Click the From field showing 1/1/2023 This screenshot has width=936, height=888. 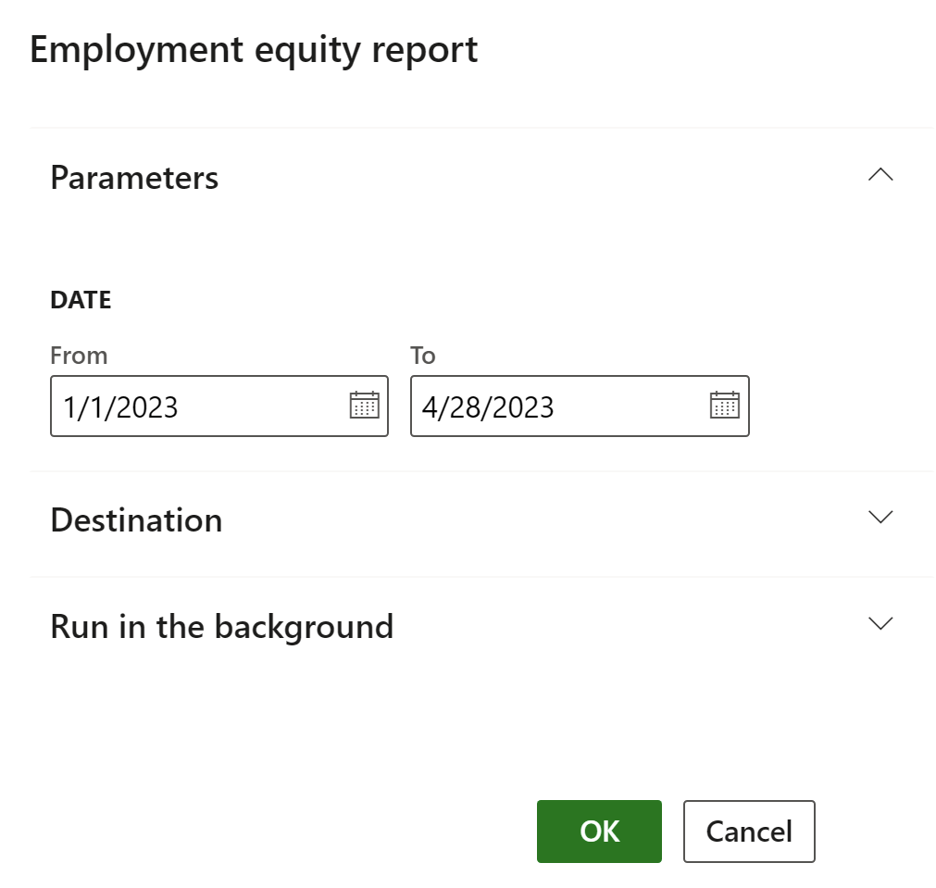[185, 406]
